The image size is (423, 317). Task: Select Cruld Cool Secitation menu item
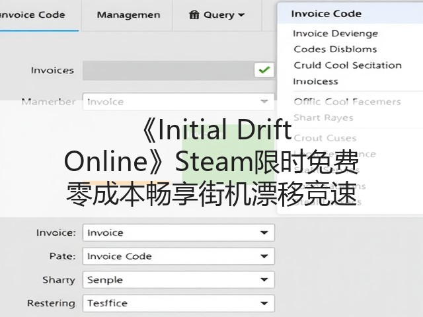[x=348, y=65]
